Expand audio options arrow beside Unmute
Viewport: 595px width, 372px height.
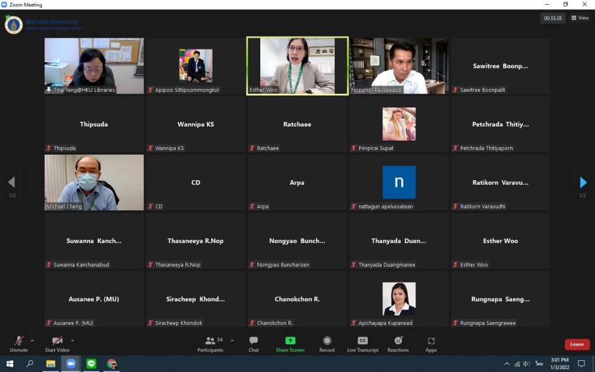[x=32, y=341]
